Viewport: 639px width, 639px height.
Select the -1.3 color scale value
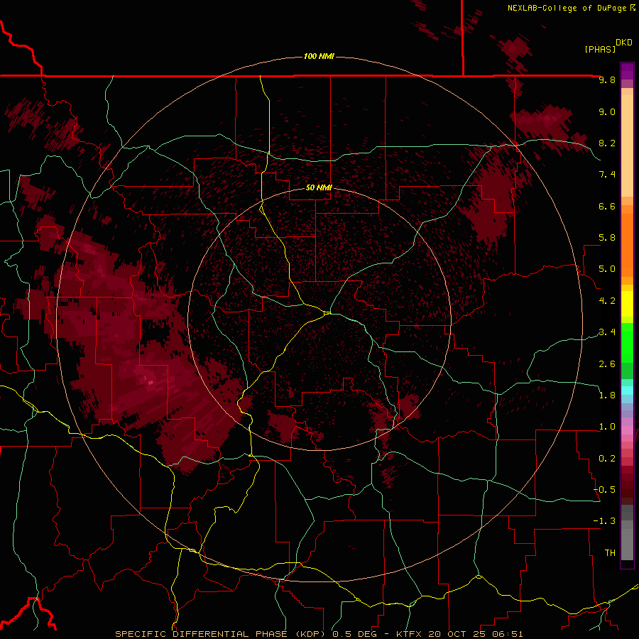coord(604,521)
